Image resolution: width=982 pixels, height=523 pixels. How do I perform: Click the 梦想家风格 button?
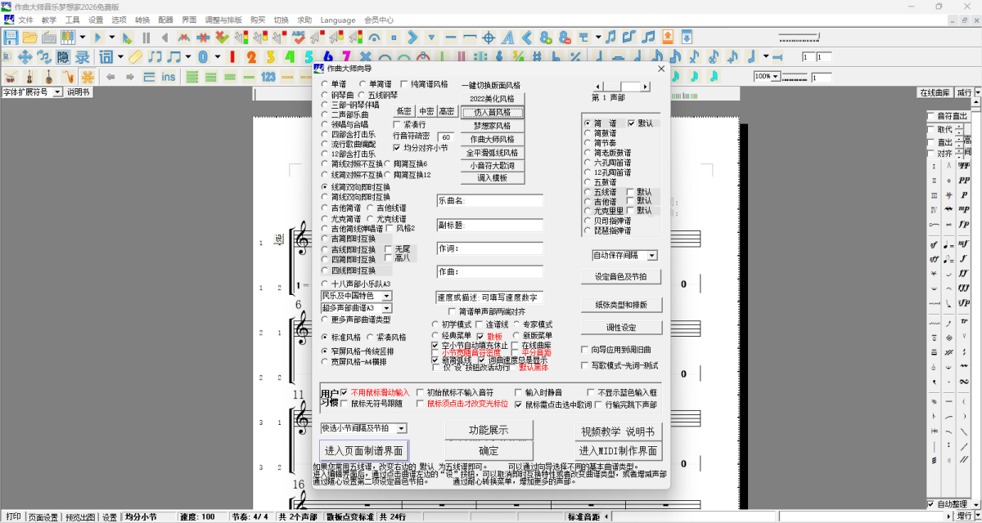click(x=491, y=126)
